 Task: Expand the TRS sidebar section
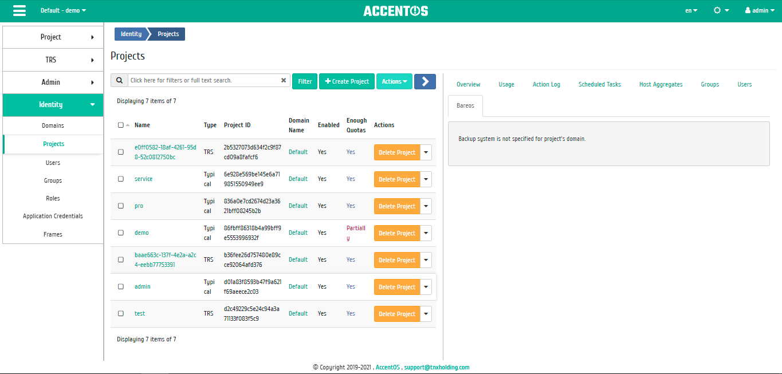[53, 60]
